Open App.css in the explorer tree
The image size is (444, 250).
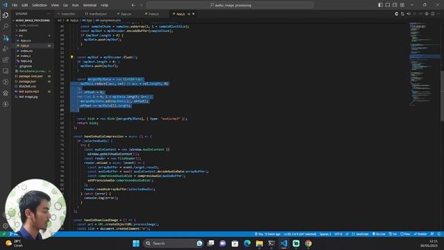[33, 40]
